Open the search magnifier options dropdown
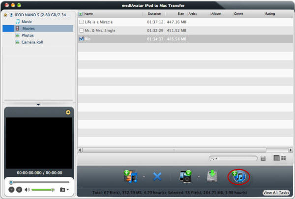The image size is (295, 199). tap(213, 158)
